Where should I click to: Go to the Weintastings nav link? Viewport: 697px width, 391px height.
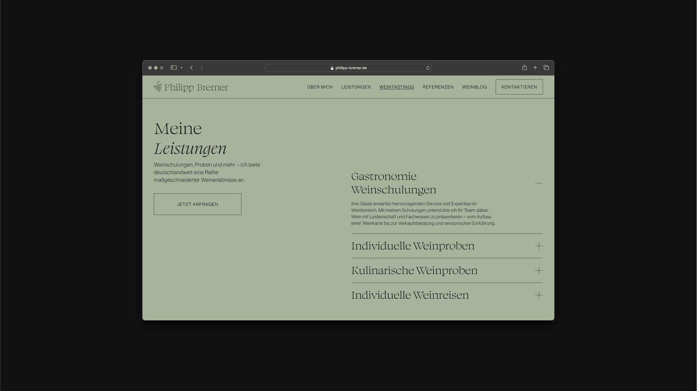397,87
